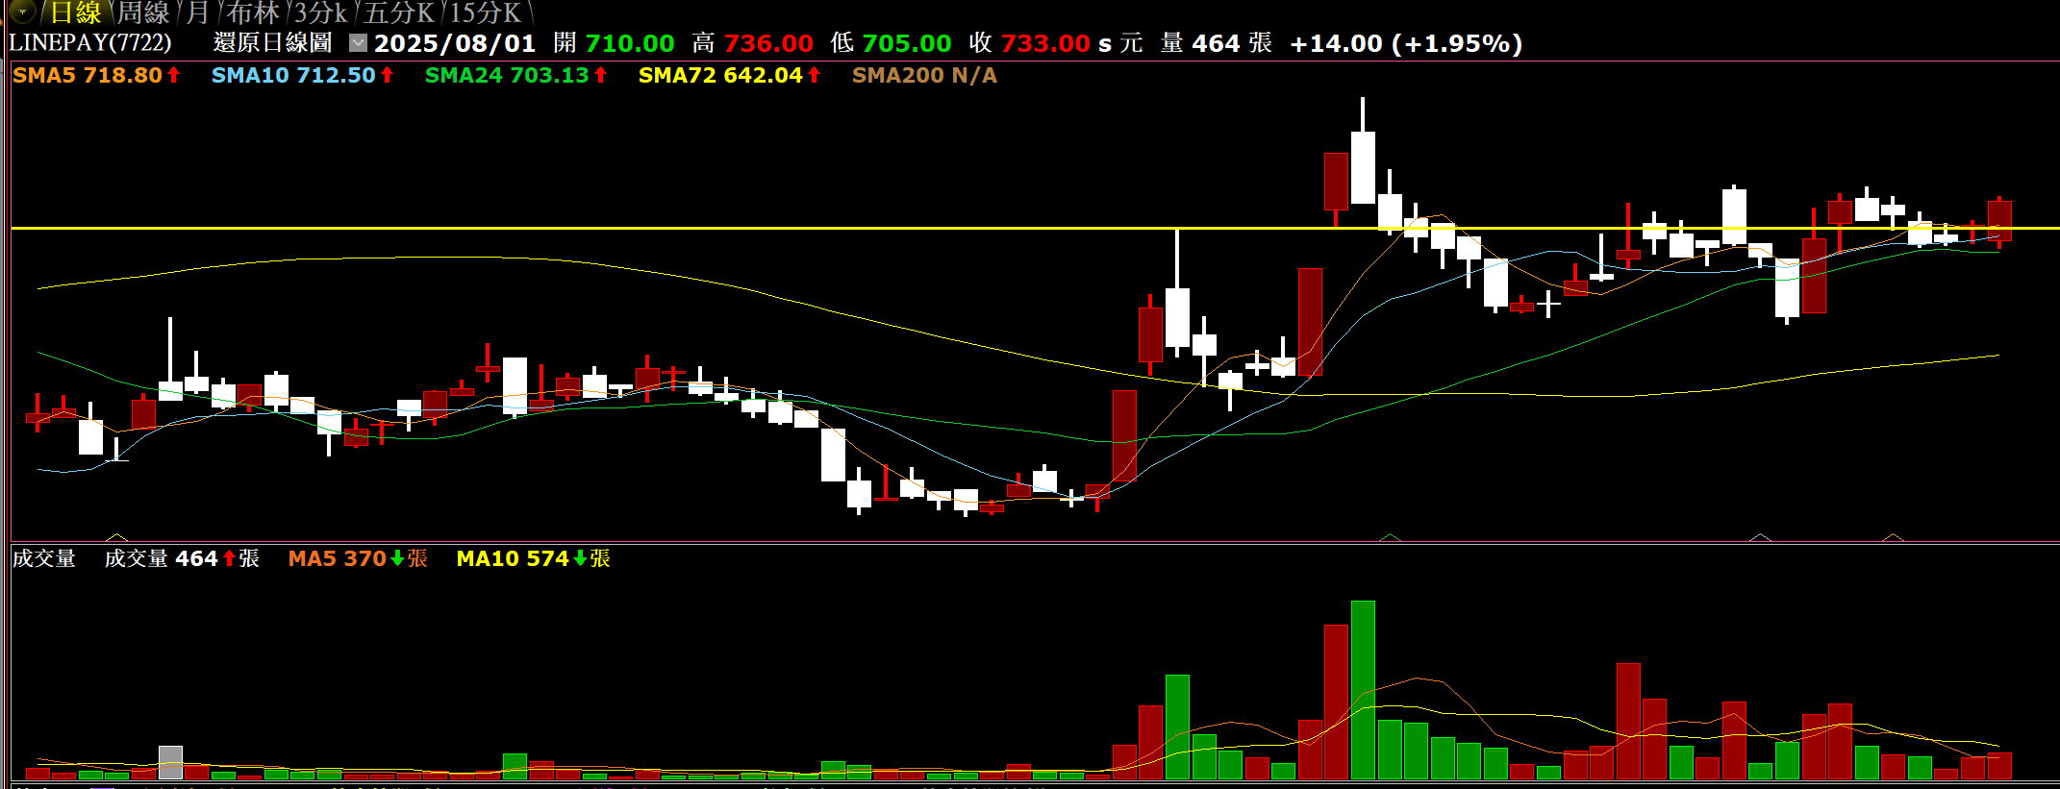Click the gray highlighted volume bar
2060x789 pixels.
point(170,762)
